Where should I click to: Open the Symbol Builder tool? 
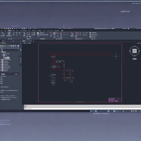94,33
